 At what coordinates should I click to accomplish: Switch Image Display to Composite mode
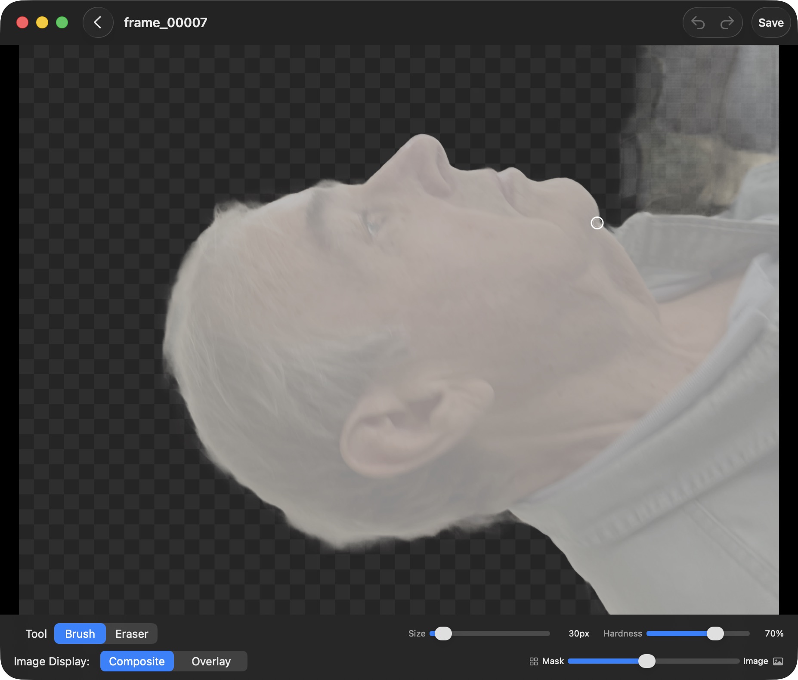(137, 661)
